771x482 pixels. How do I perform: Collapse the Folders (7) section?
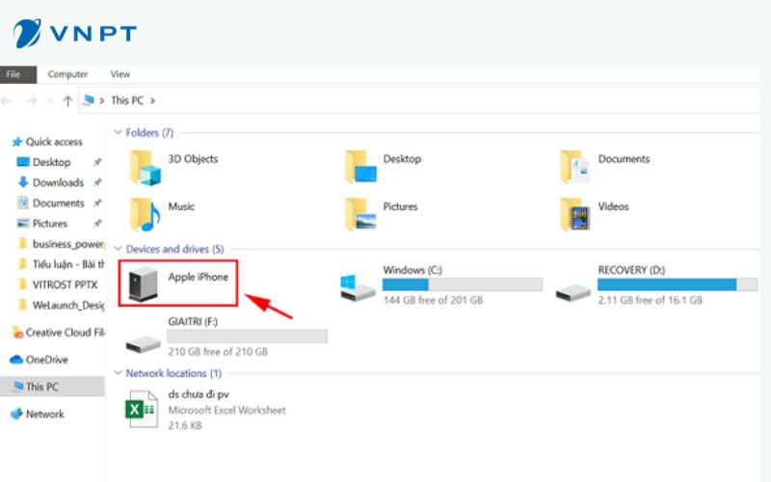coord(118,133)
